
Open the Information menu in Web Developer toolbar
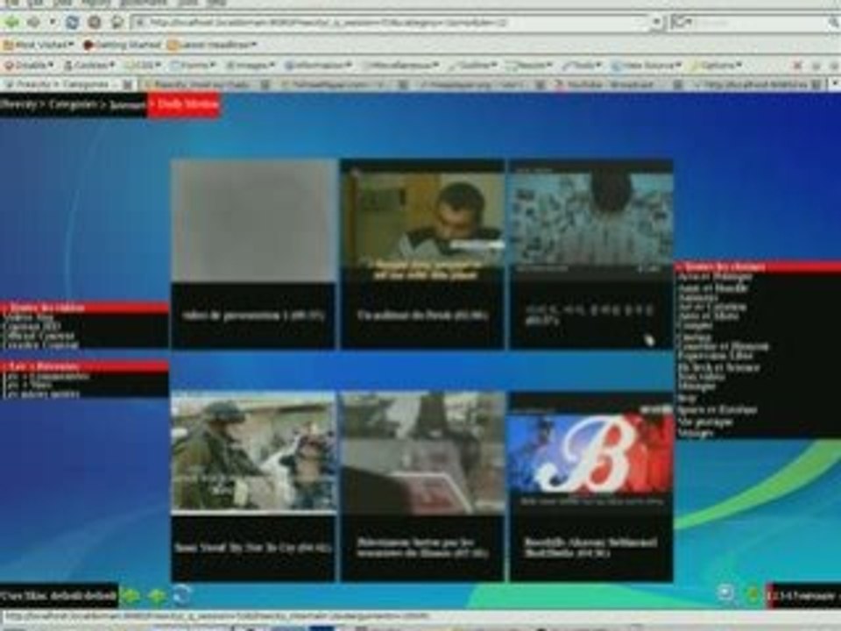[317, 66]
